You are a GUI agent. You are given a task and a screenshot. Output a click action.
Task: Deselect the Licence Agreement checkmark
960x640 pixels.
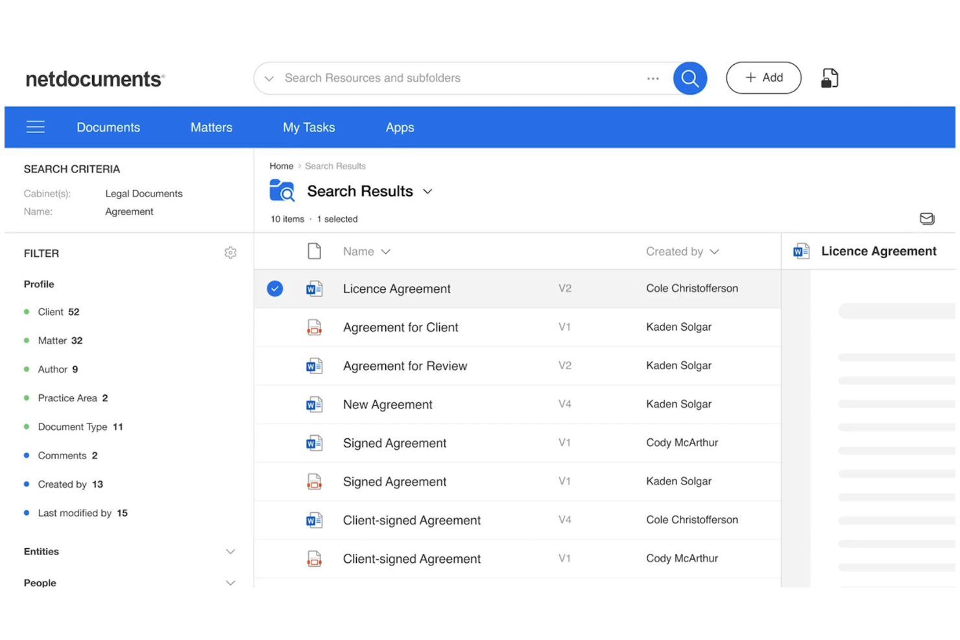point(275,289)
